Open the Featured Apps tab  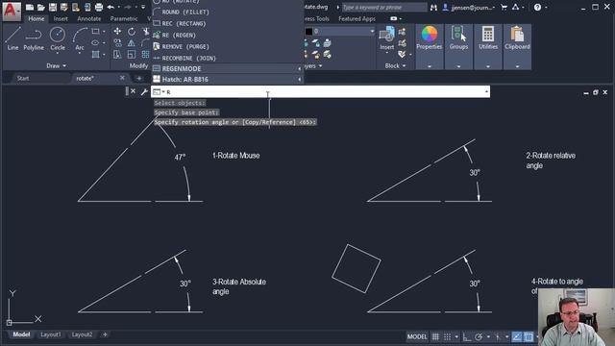[357, 18]
